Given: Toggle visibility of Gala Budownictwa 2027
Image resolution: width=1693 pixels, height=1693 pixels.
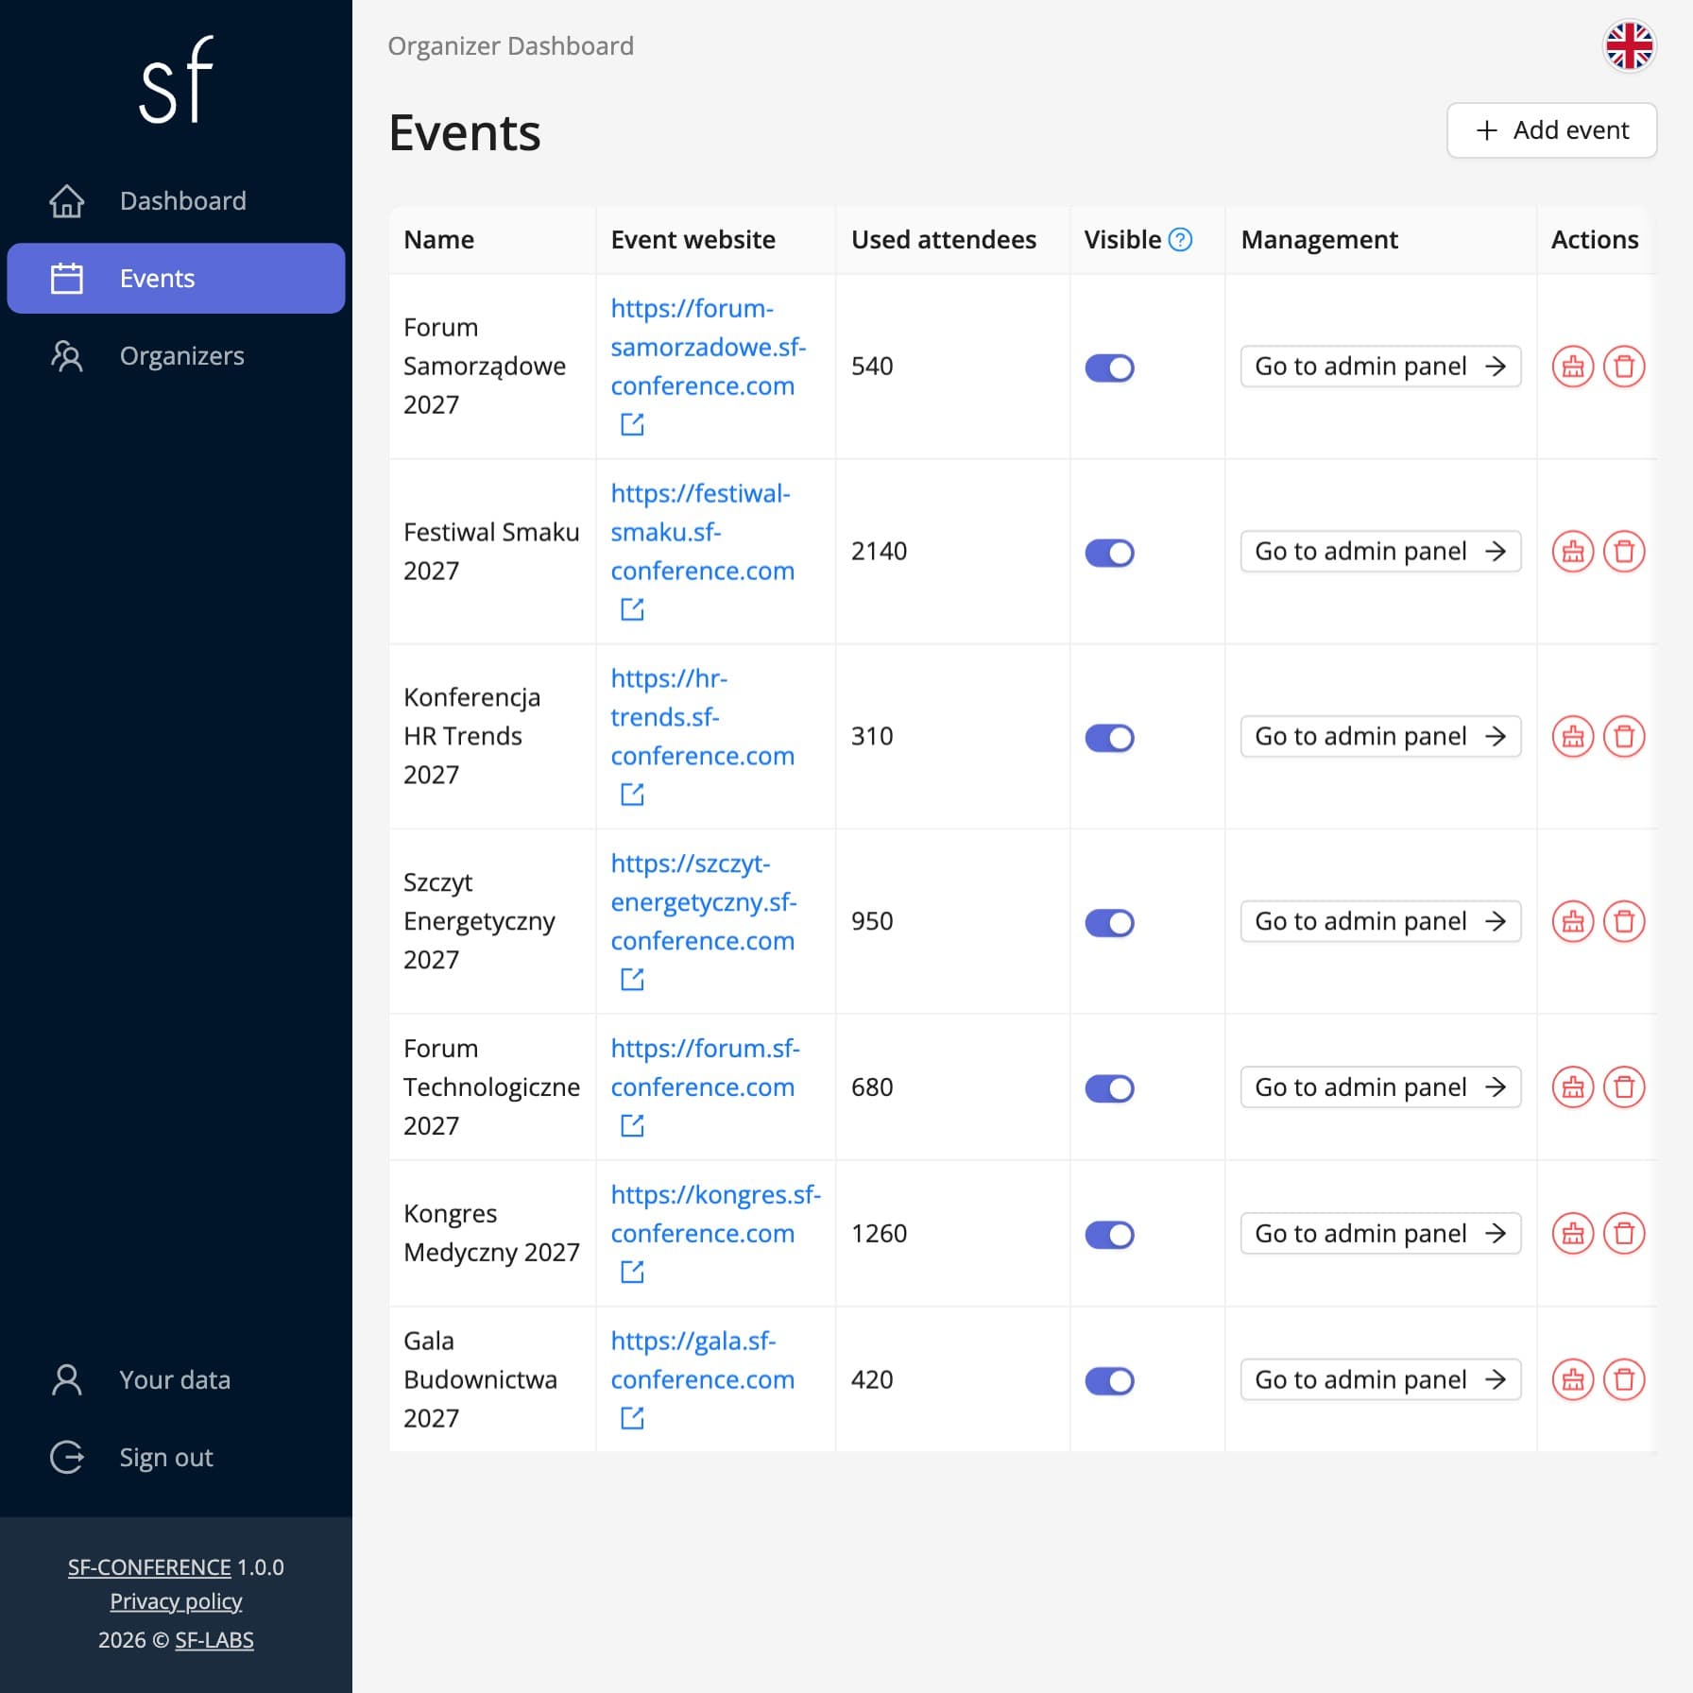Looking at the screenshot, I should point(1109,1381).
